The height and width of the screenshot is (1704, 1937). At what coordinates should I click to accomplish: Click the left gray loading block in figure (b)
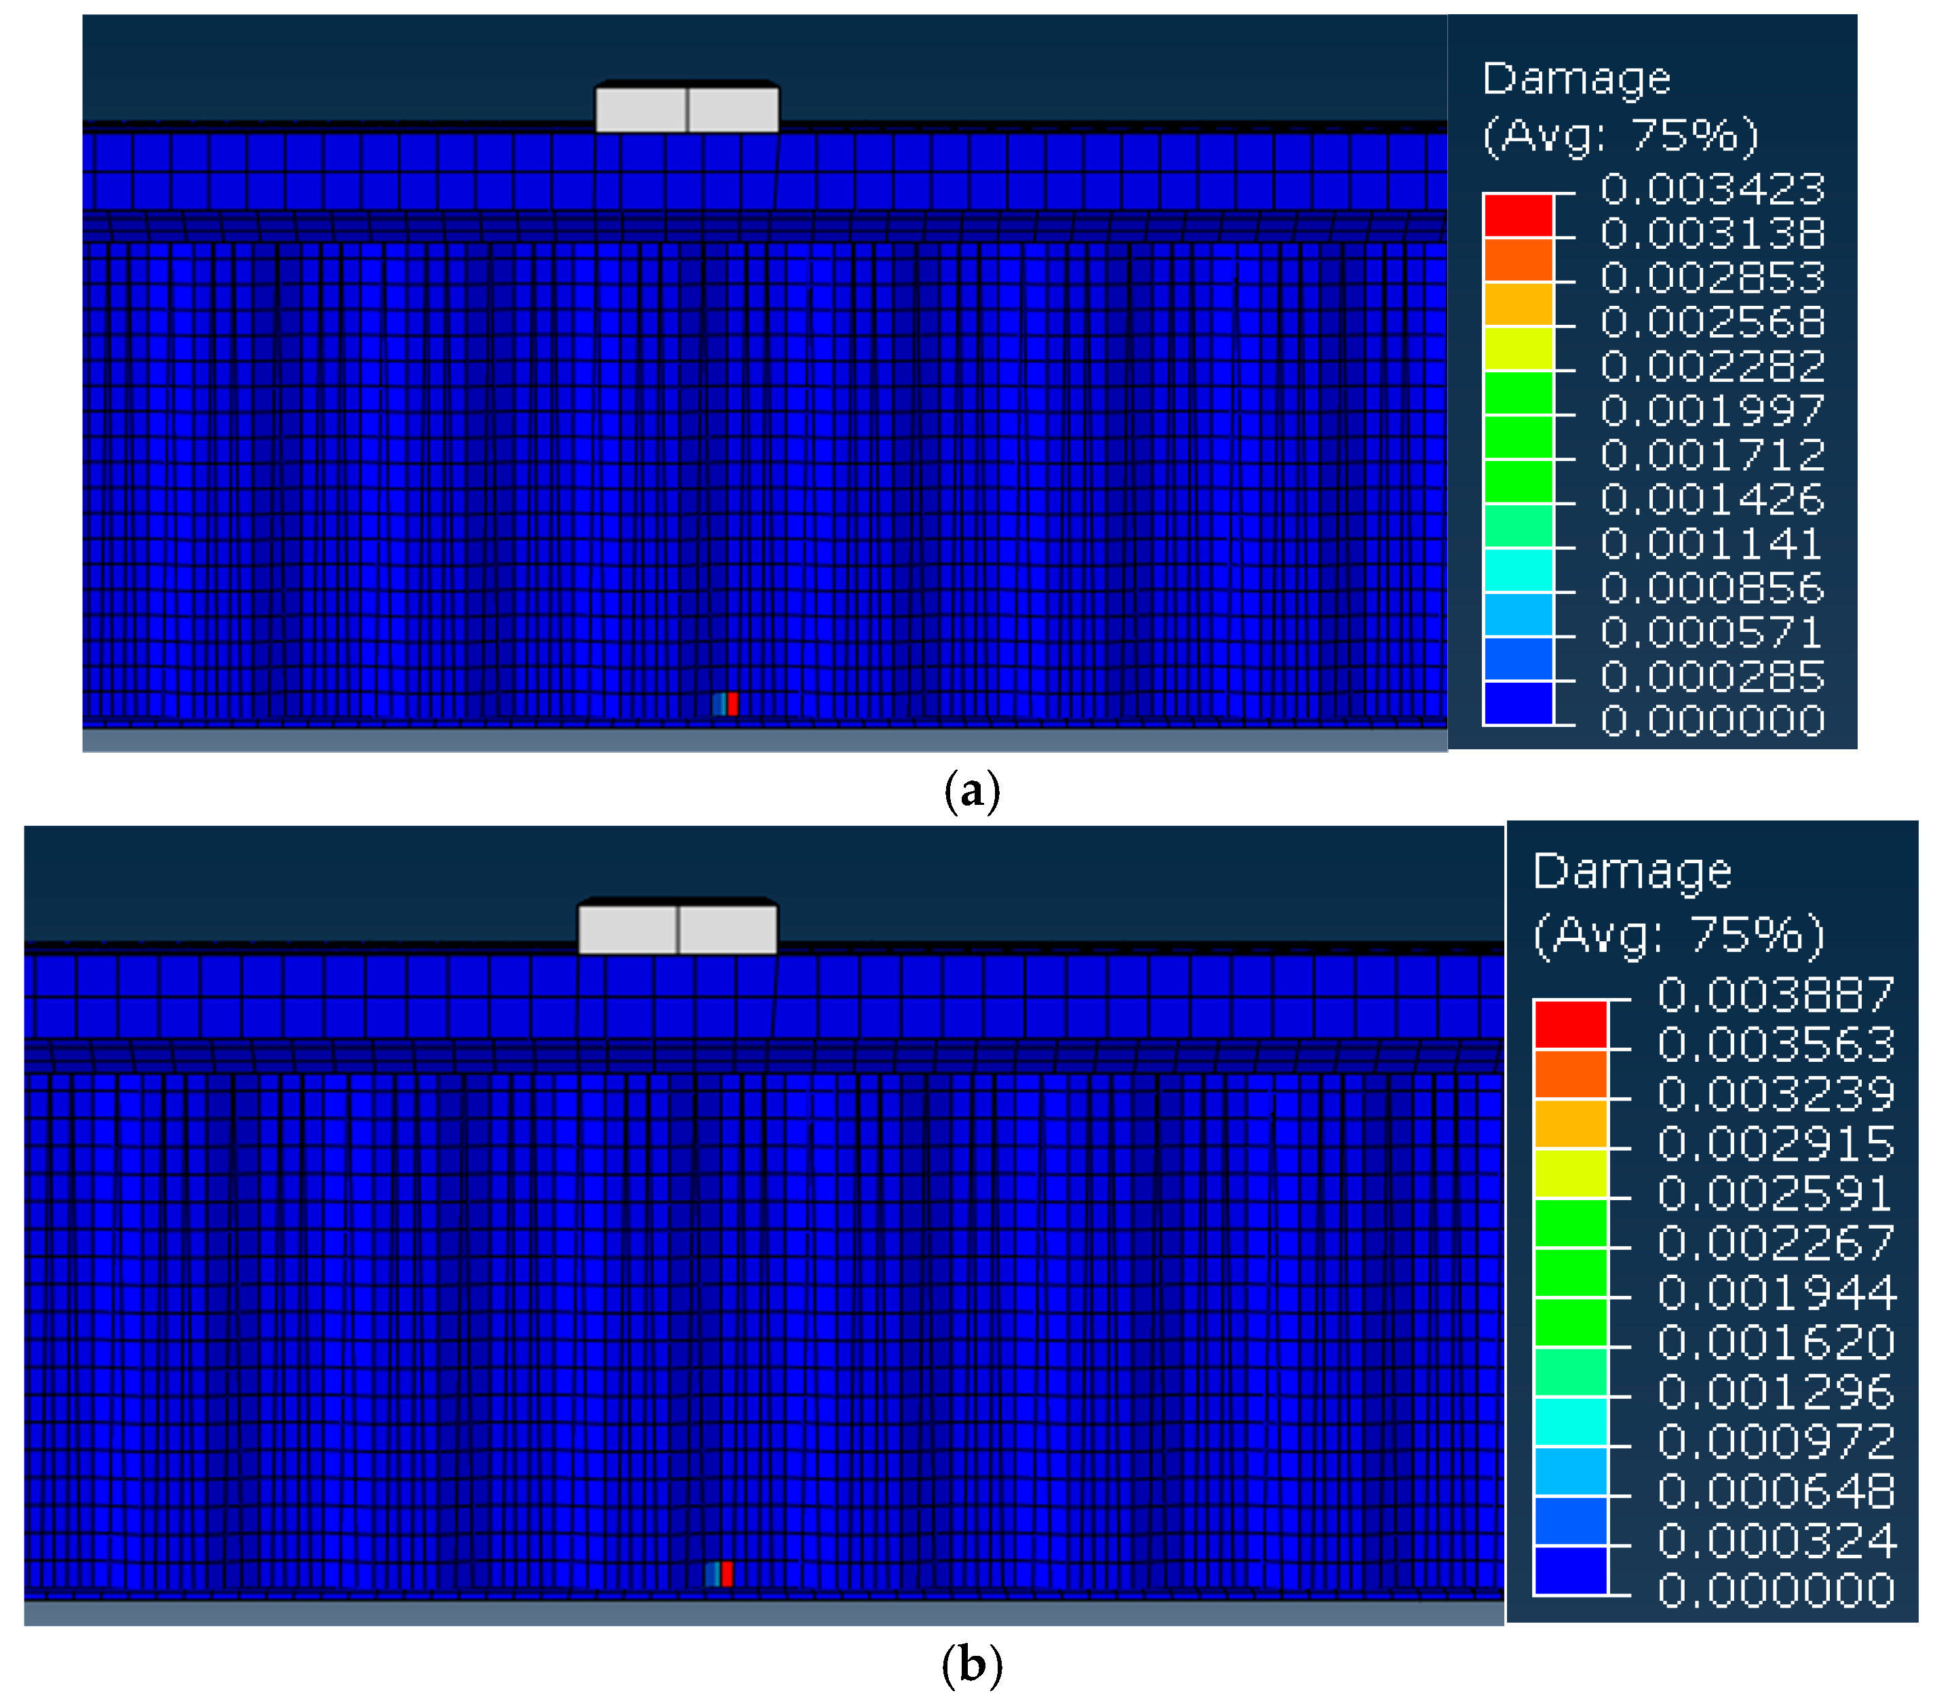627,929
